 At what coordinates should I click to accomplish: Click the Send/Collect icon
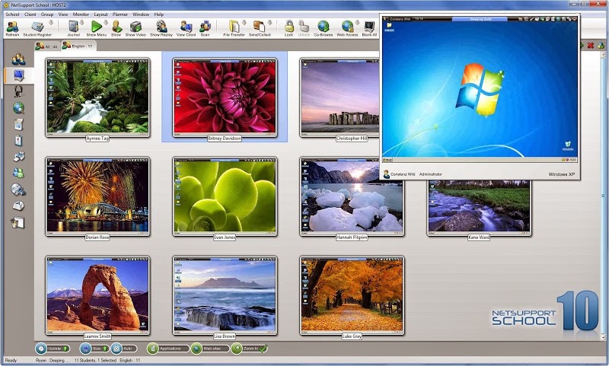(x=260, y=28)
